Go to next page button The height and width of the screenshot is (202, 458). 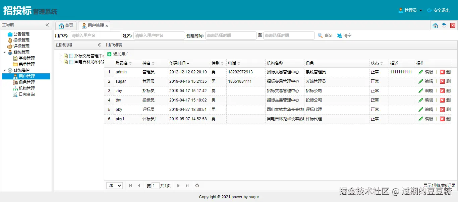[x=178, y=186]
